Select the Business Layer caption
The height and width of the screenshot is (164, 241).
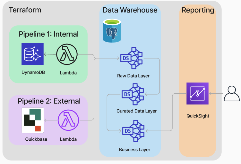tap(134, 150)
